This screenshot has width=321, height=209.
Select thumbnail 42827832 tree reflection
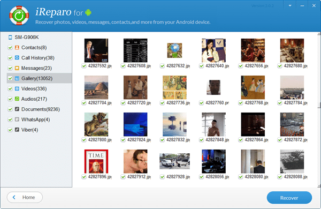(x=174, y=124)
